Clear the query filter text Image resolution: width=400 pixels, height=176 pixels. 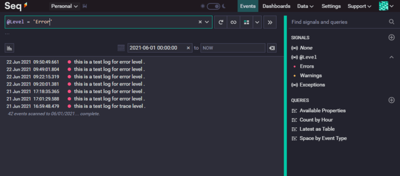(x=200, y=22)
